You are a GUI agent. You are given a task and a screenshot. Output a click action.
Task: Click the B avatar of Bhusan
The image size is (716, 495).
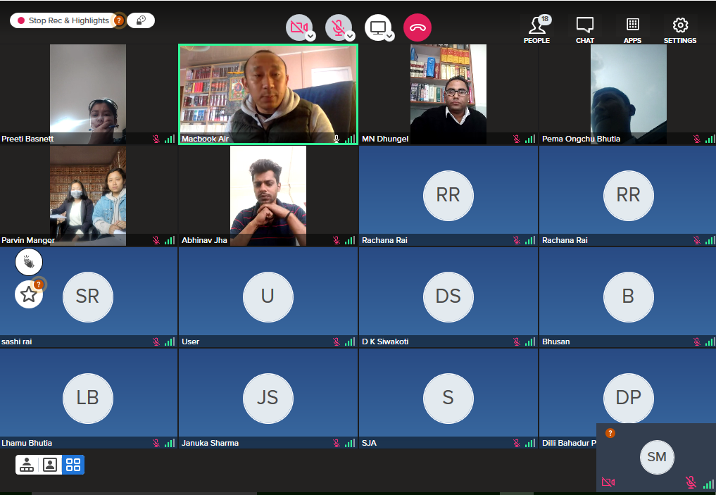pos(628,297)
